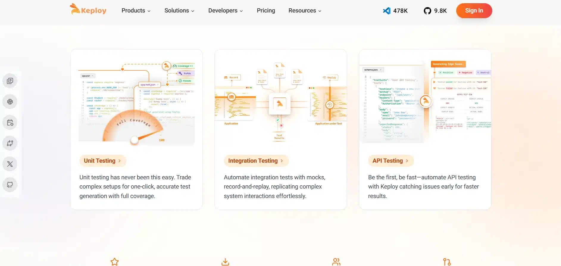
Task: Click text 'Unit testing has never been this easy'
Action: tap(127, 177)
